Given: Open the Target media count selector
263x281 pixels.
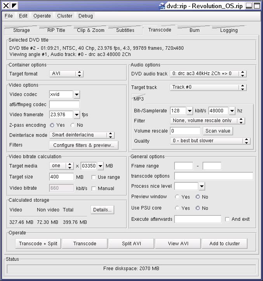Looking at the screenshot, I should (61, 166).
